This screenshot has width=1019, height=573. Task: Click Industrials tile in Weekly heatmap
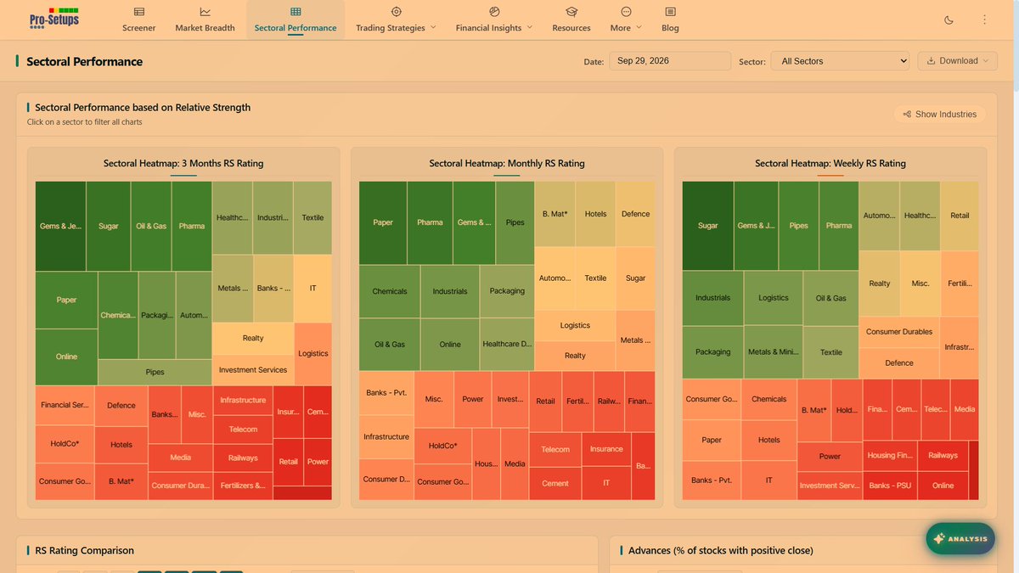tap(712, 298)
